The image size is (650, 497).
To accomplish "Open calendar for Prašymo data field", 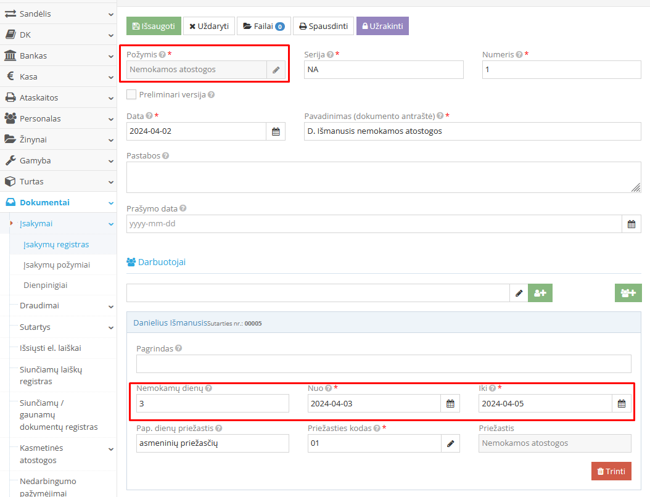I will coord(631,224).
